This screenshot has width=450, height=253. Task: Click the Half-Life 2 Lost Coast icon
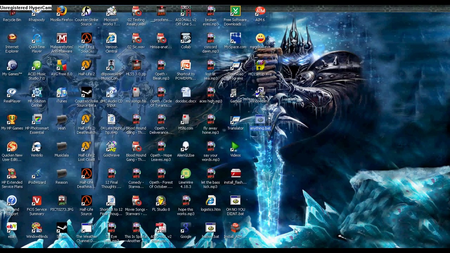86,151
